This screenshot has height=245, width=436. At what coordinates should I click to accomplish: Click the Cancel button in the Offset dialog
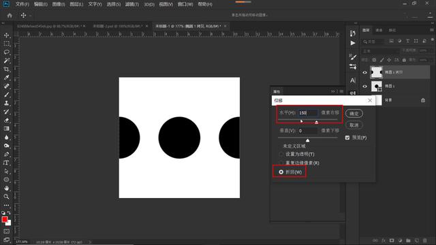(x=354, y=125)
